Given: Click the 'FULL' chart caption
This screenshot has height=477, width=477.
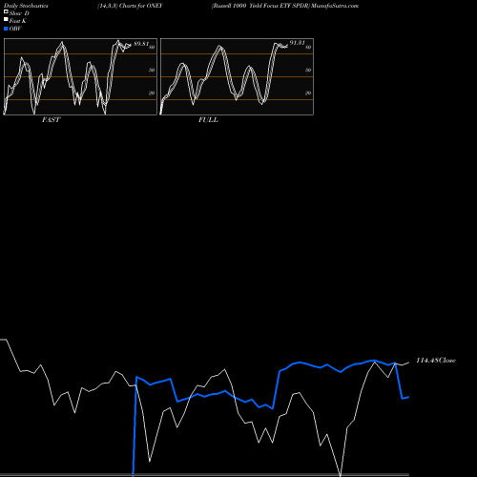Looking at the screenshot, I should tap(208, 120).
